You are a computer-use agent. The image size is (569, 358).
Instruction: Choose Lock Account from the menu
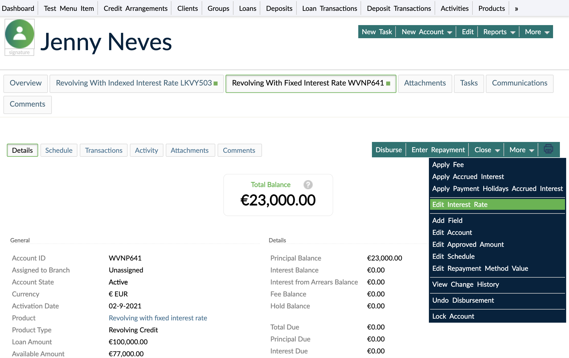[x=453, y=316]
